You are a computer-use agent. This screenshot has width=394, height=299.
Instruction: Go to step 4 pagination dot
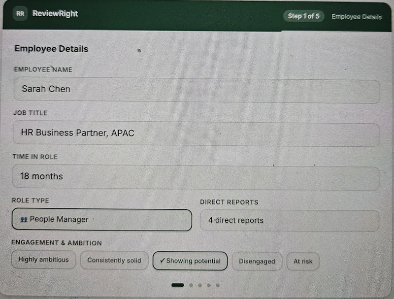tap(209, 285)
